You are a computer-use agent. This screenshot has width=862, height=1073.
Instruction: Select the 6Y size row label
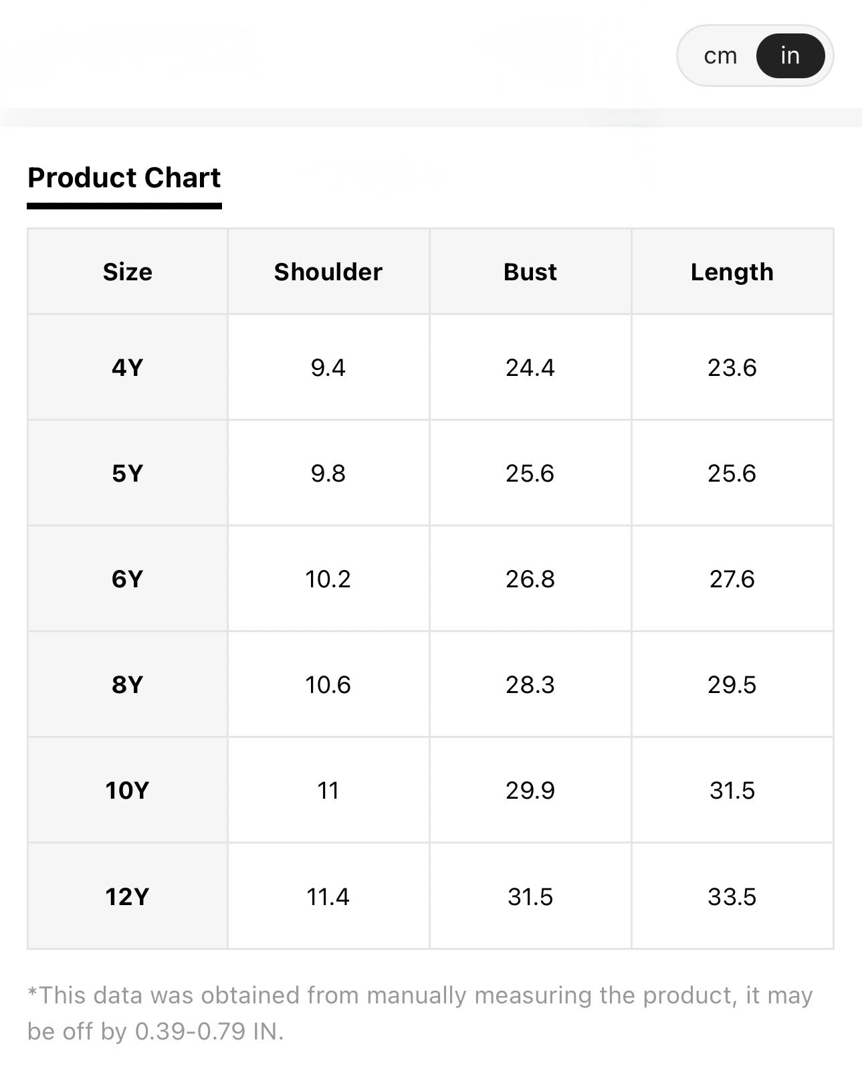click(128, 579)
